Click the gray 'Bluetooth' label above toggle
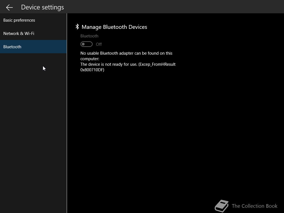 pos(89,36)
